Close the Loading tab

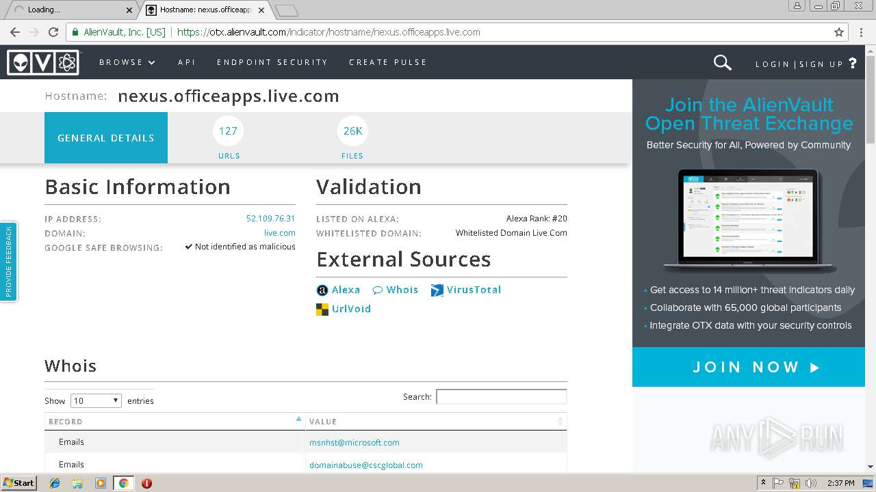tap(129, 10)
